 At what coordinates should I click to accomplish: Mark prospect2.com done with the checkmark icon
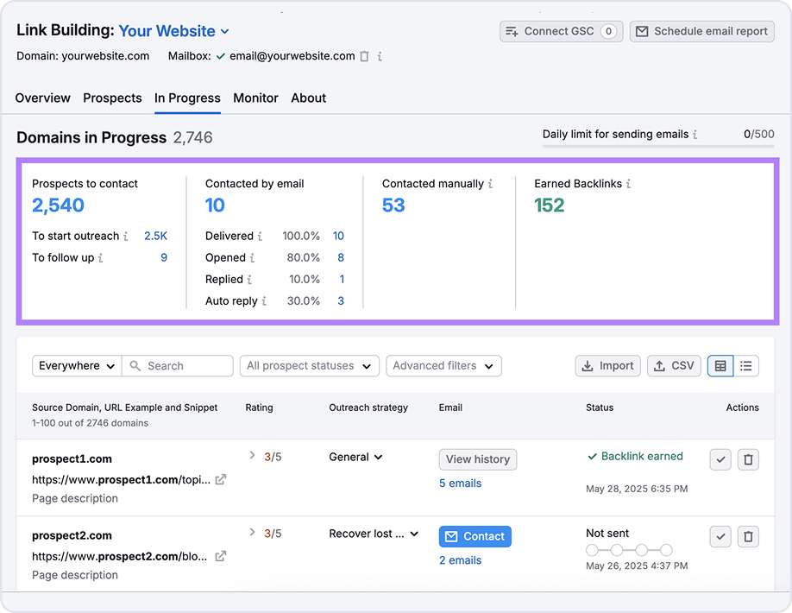click(720, 536)
